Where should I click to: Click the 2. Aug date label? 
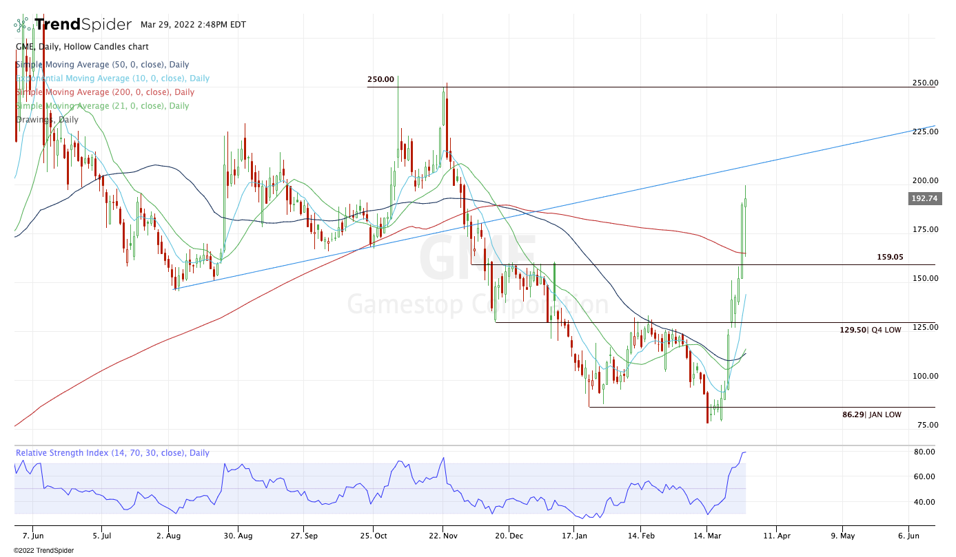click(170, 534)
